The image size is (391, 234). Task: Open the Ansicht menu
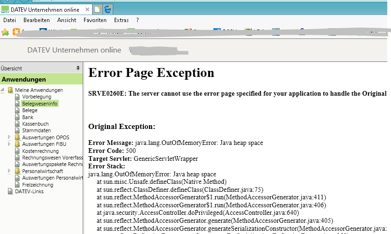pyautogui.click(x=67, y=20)
